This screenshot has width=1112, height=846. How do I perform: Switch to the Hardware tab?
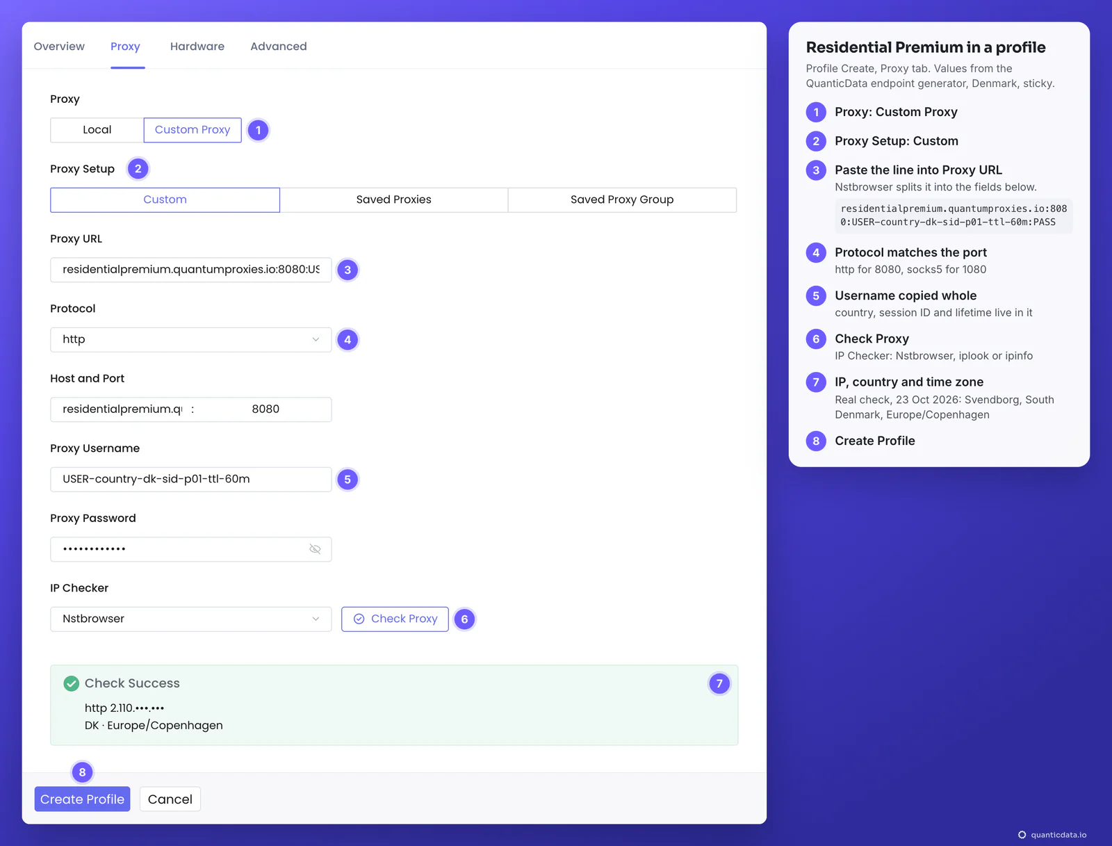coord(197,47)
